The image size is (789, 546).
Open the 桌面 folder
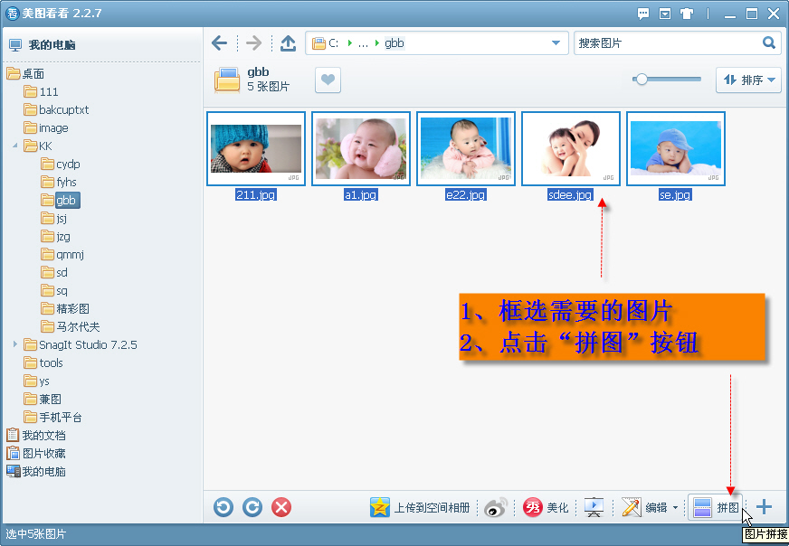26,74
